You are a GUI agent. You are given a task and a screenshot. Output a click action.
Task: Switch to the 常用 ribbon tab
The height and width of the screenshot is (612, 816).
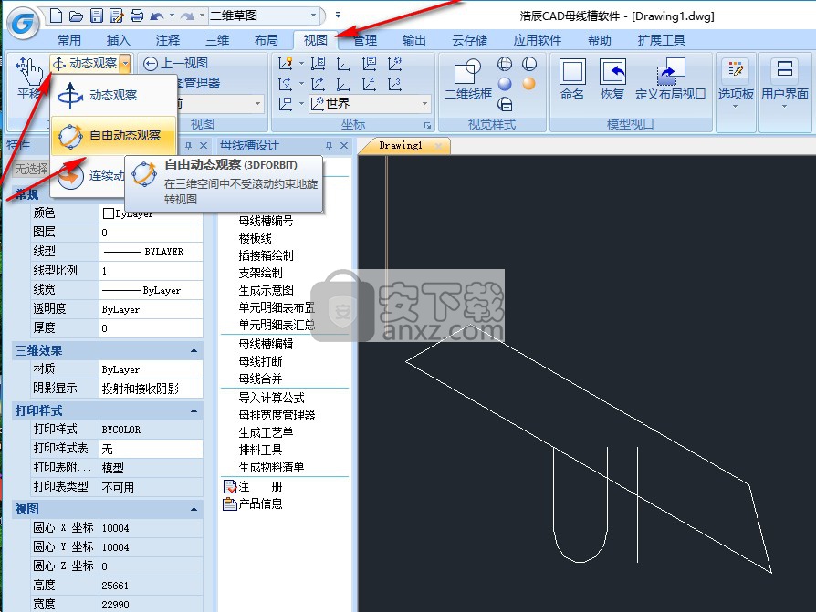[69, 40]
